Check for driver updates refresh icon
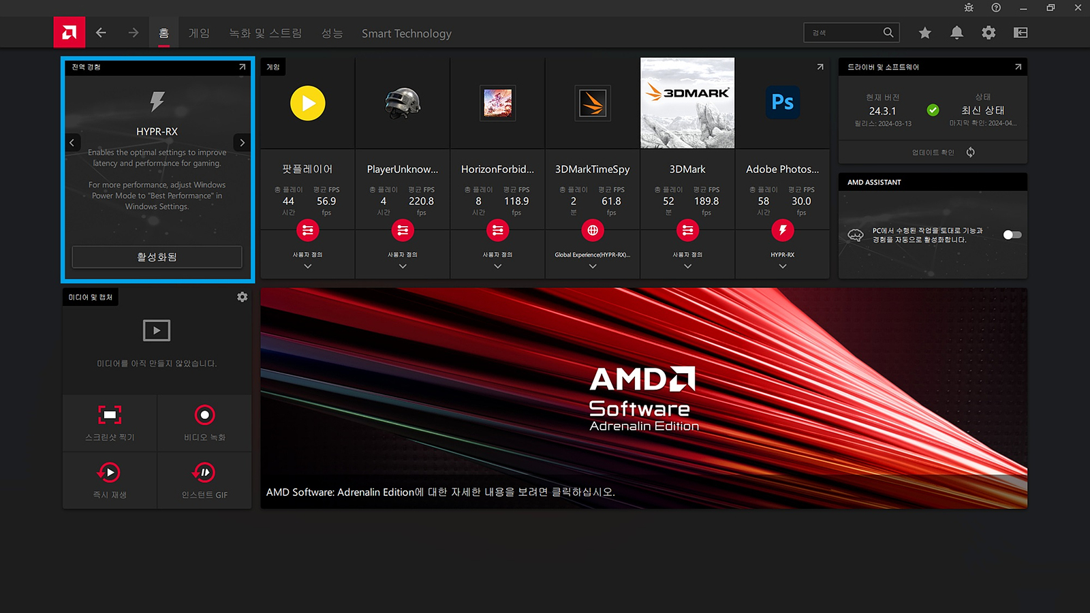Screen dimensions: 1090x613 pos(970,152)
